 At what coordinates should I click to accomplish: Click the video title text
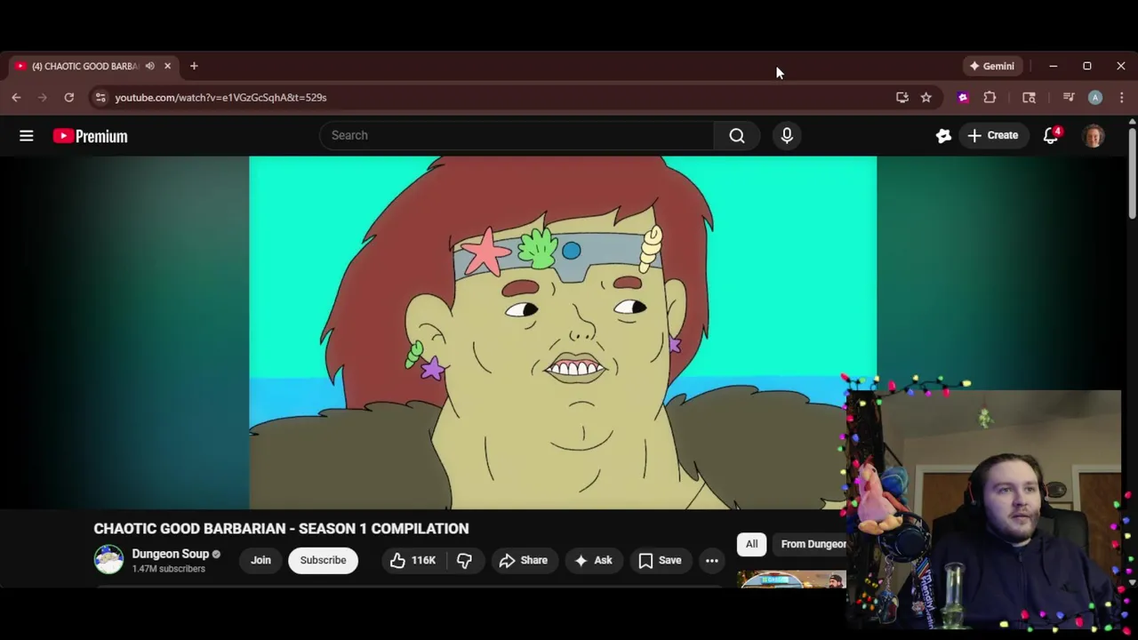point(281,528)
